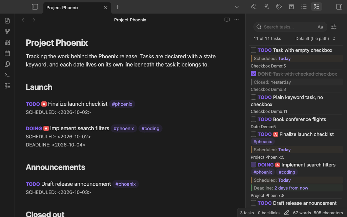This screenshot has width=347, height=217.
Task: Open 'Project Phoenix:5' file link
Action: pos(268,157)
